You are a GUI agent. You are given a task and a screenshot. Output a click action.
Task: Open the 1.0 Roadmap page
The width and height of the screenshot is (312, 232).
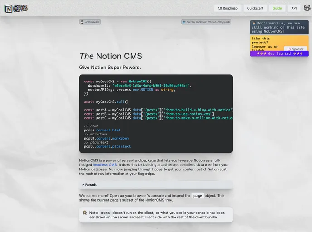pos(228,8)
